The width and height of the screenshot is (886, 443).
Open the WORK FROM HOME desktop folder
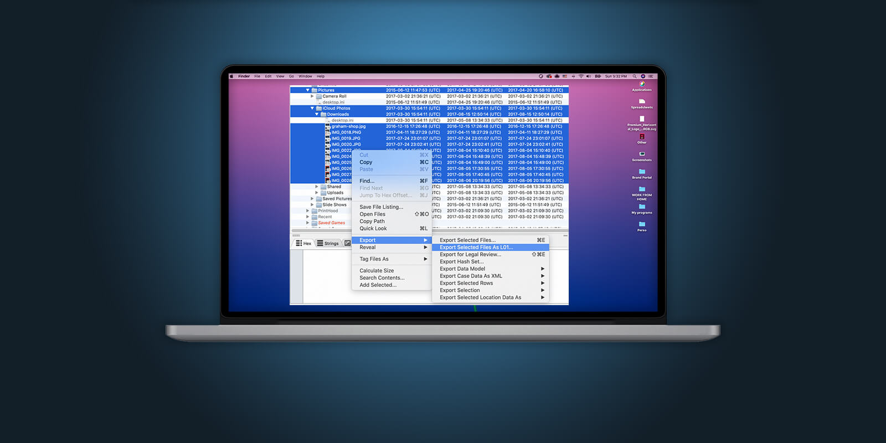(x=642, y=189)
